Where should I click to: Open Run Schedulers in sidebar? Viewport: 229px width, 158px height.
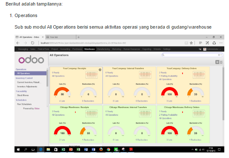(24, 104)
